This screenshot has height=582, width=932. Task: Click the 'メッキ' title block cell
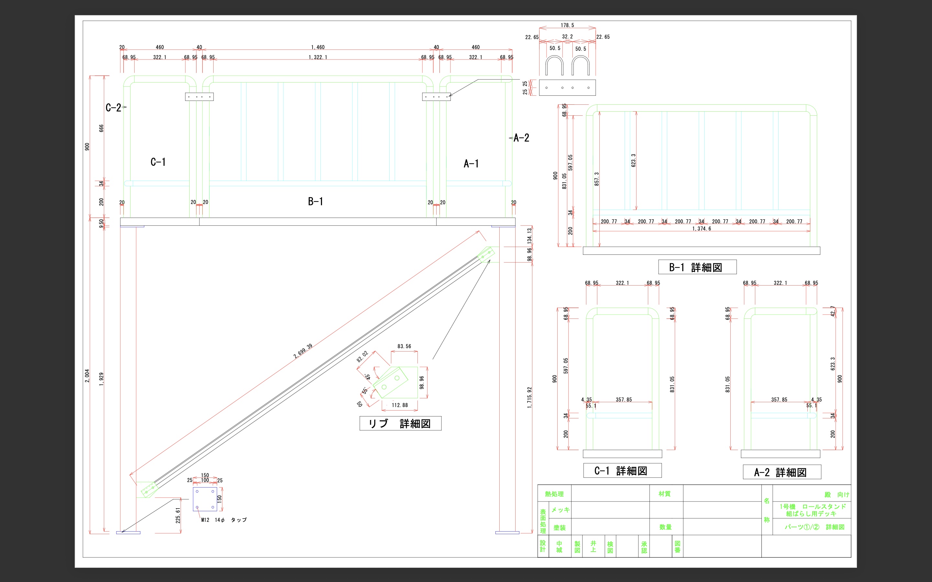[560, 510]
